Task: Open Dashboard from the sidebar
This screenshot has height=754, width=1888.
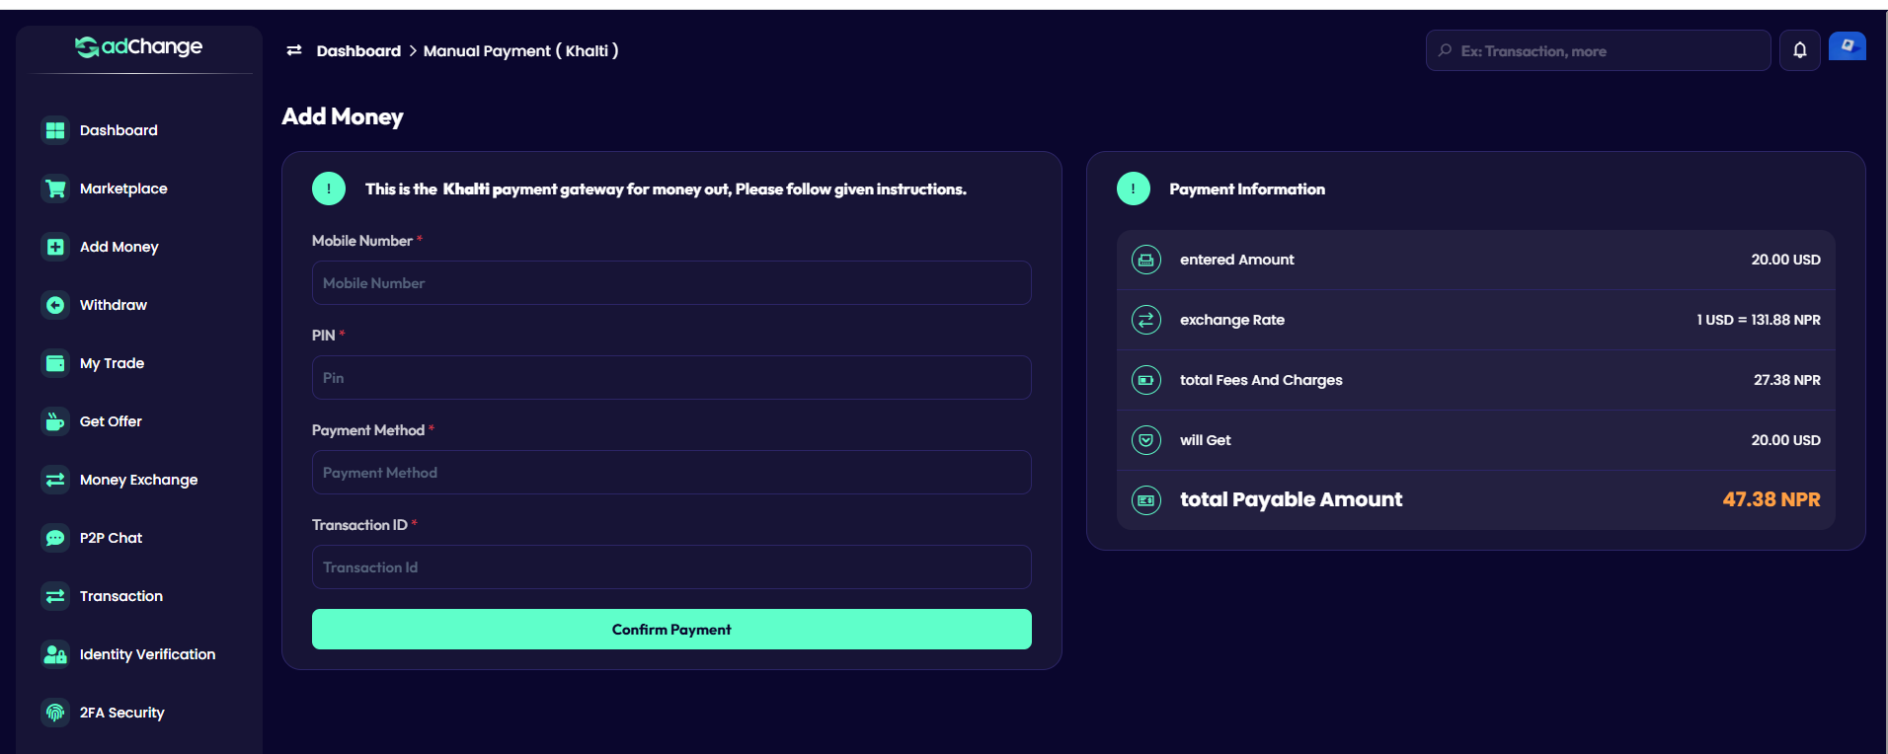Action: pos(118,130)
